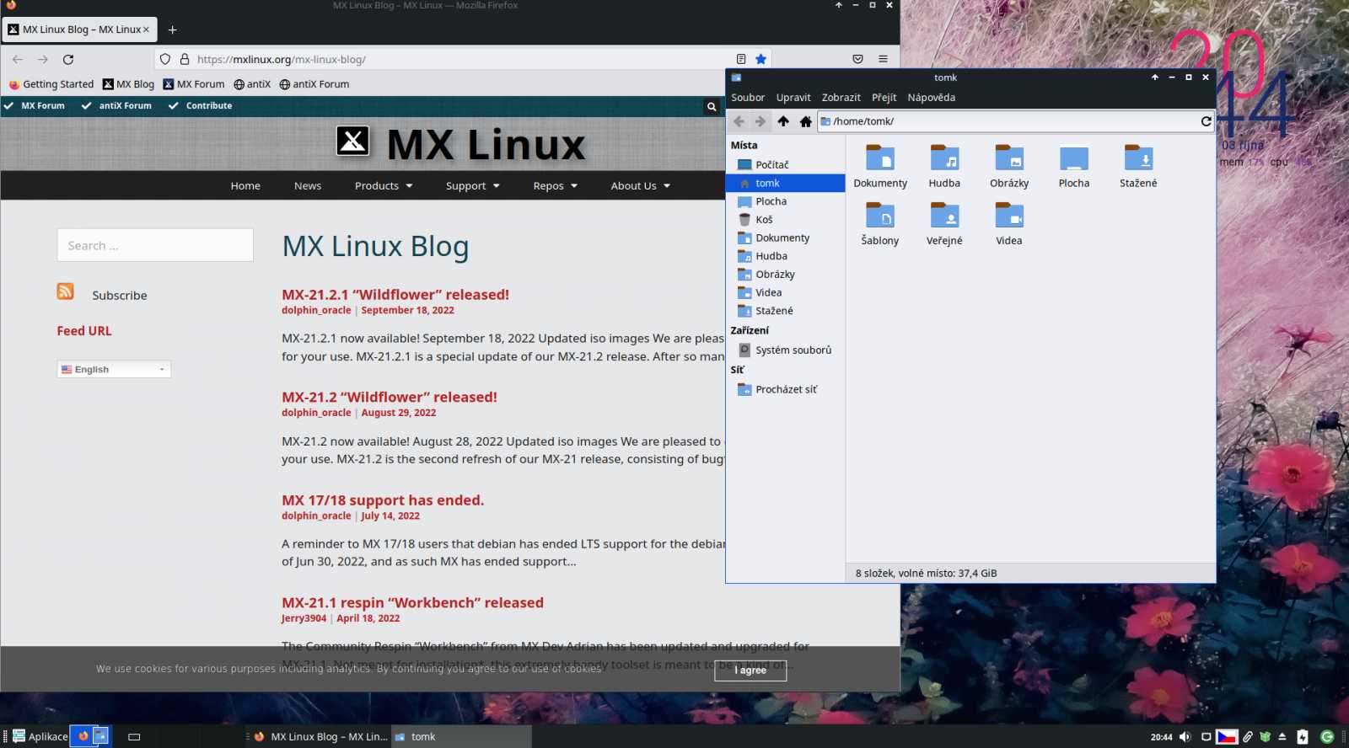This screenshot has width=1349, height=748.
Task: Open MX-21.2.1 "Wildflower" released! post
Action: click(x=395, y=295)
